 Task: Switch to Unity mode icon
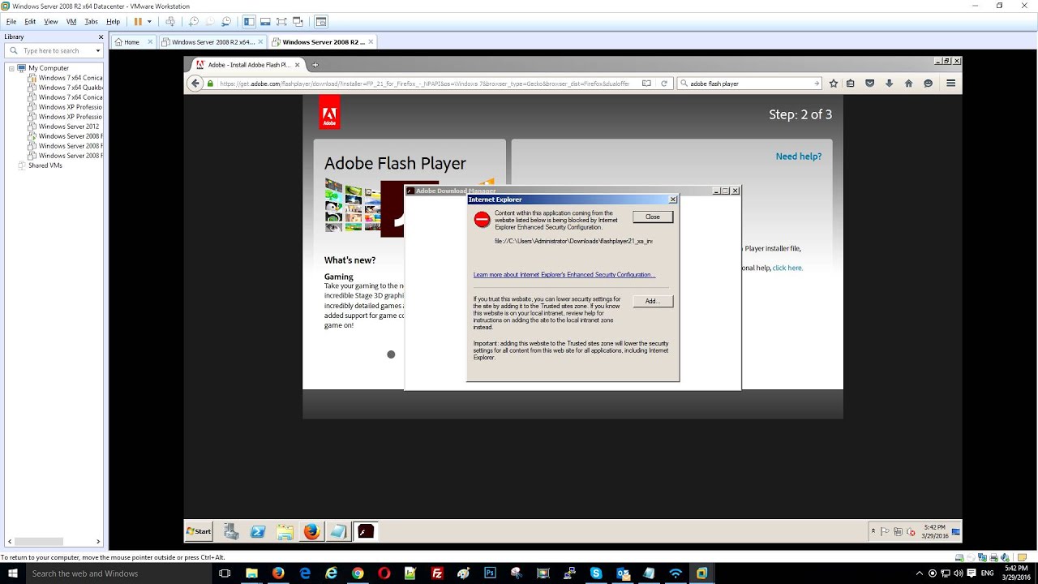click(x=298, y=22)
